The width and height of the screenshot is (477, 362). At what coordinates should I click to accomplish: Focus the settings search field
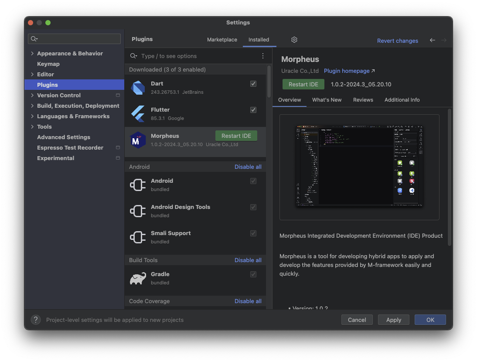coord(74,39)
